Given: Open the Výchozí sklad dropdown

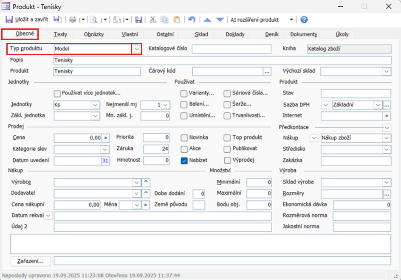Looking at the screenshot, I should click(386, 71).
